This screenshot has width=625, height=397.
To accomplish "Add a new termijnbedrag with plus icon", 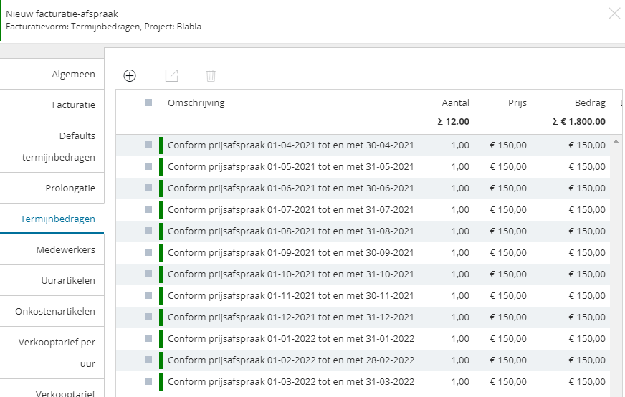I will pos(130,75).
